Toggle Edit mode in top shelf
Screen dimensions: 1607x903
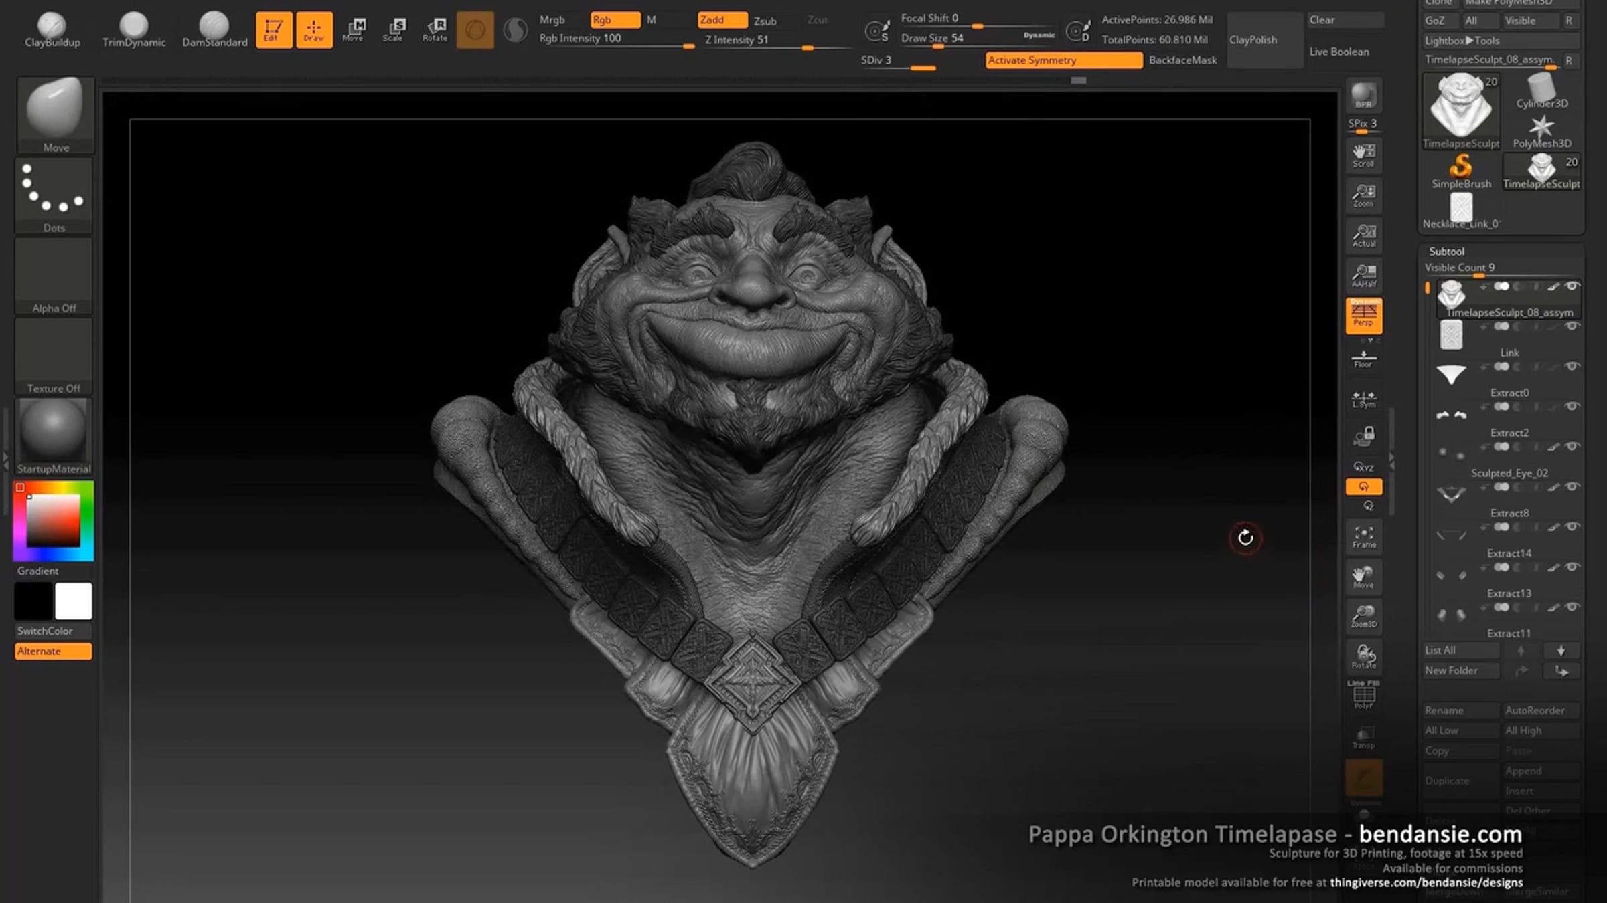(x=274, y=30)
